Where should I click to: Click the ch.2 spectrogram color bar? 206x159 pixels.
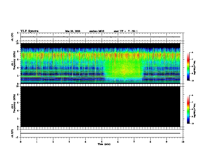(188, 109)
